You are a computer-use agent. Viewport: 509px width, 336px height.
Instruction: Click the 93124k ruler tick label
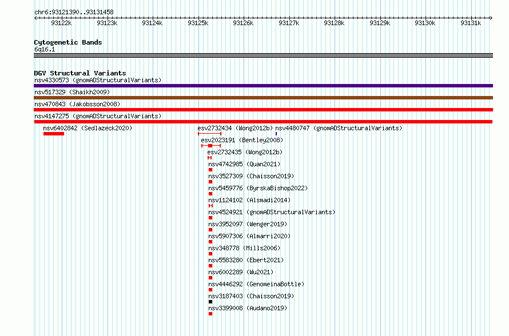coord(152,23)
